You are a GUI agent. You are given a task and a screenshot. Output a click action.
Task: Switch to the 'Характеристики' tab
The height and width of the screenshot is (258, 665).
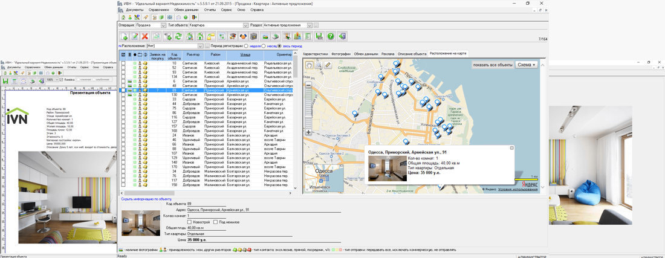pos(316,54)
